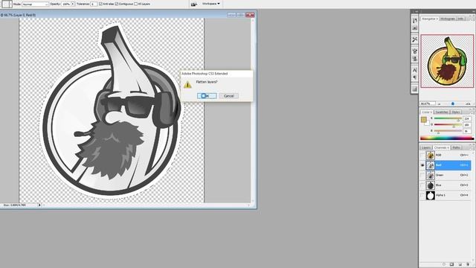Click the Navigator zoom slider

pyautogui.click(x=453, y=103)
